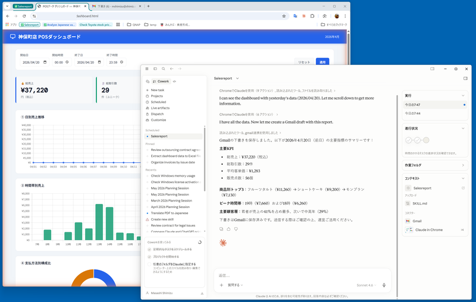Open Live artifacts in sidebar
This screenshot has height=302, width=476.
160,108
